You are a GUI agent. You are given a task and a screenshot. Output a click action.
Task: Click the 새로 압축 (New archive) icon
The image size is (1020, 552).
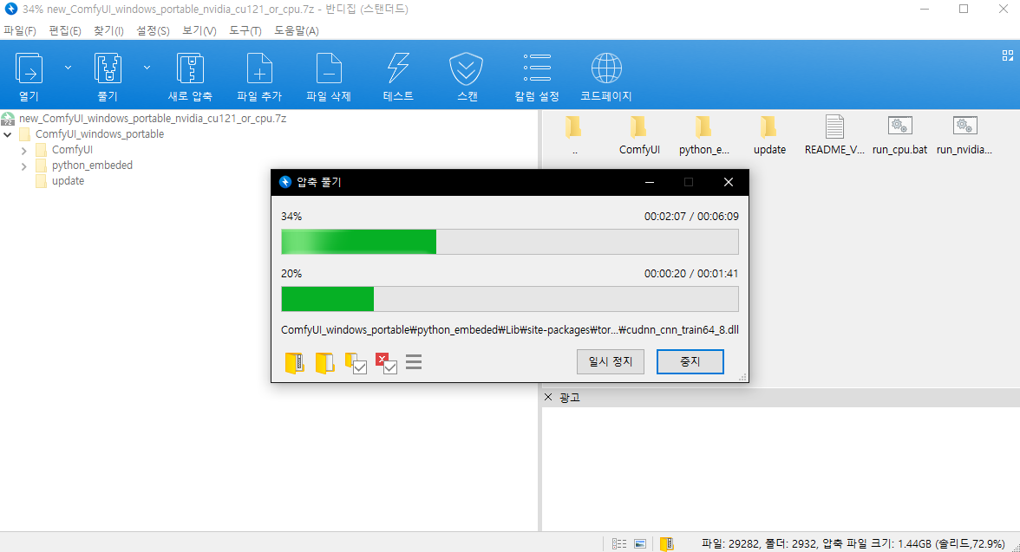tap(190, 68)
